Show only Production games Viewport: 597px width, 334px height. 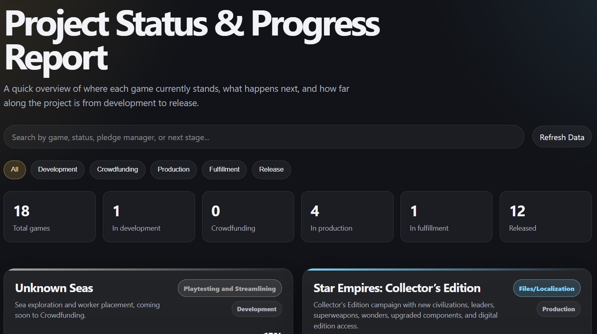click(173, 170)
